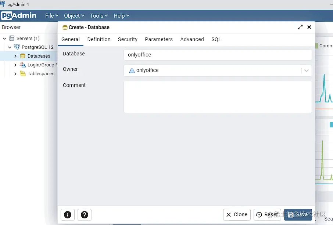Click the Close button in dialog footer
Screen dimensions: 333x225
coord(237,215)
